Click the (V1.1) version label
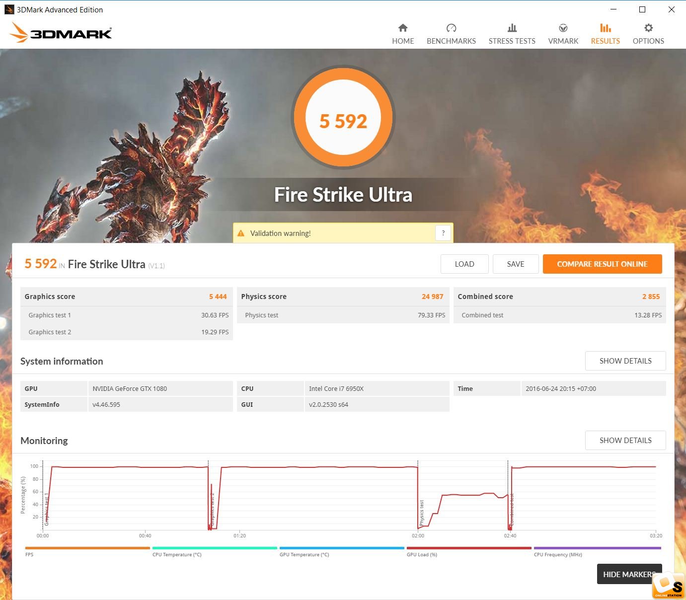Image resolution: width=686 pixels, height=600 pixels. tap(156, 266)
